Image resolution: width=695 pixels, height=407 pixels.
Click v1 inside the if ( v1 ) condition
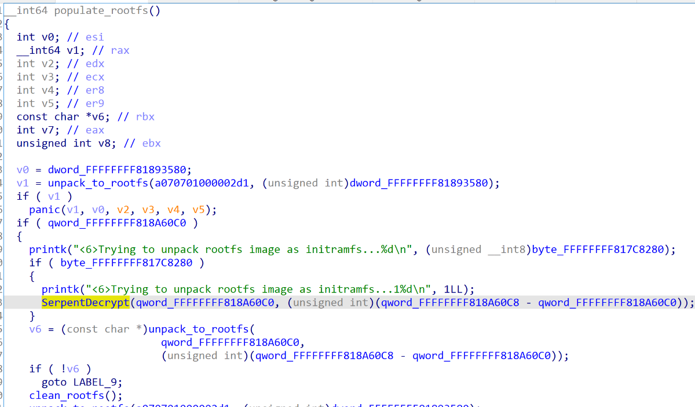(x=54, y=196)
